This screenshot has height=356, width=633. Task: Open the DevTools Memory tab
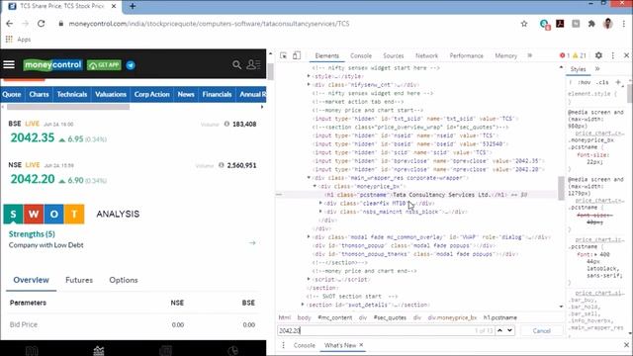pos(505,55)
